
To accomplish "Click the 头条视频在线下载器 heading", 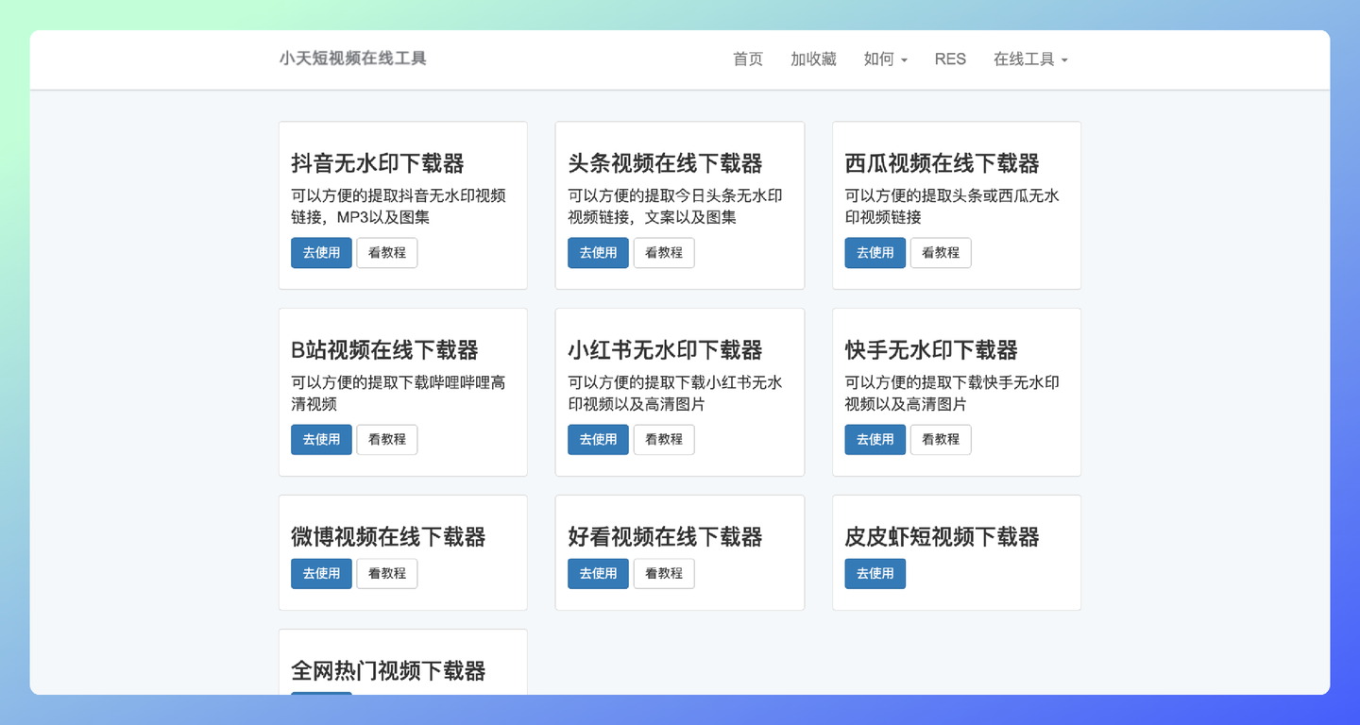I will 665,163.
